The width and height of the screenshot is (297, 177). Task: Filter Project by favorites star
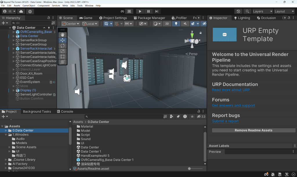192,116
